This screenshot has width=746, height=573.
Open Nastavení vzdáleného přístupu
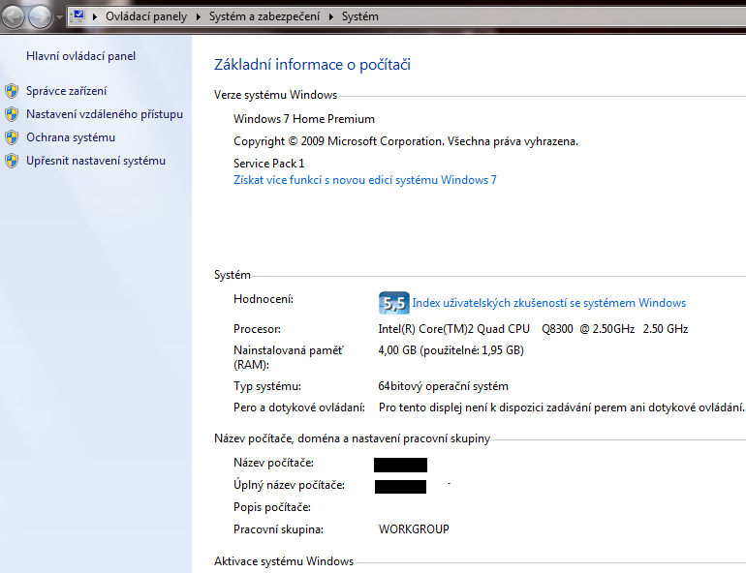click(105, 114)
